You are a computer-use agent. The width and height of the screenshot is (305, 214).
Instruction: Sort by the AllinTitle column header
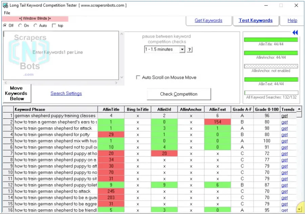(x=111, y=109)
